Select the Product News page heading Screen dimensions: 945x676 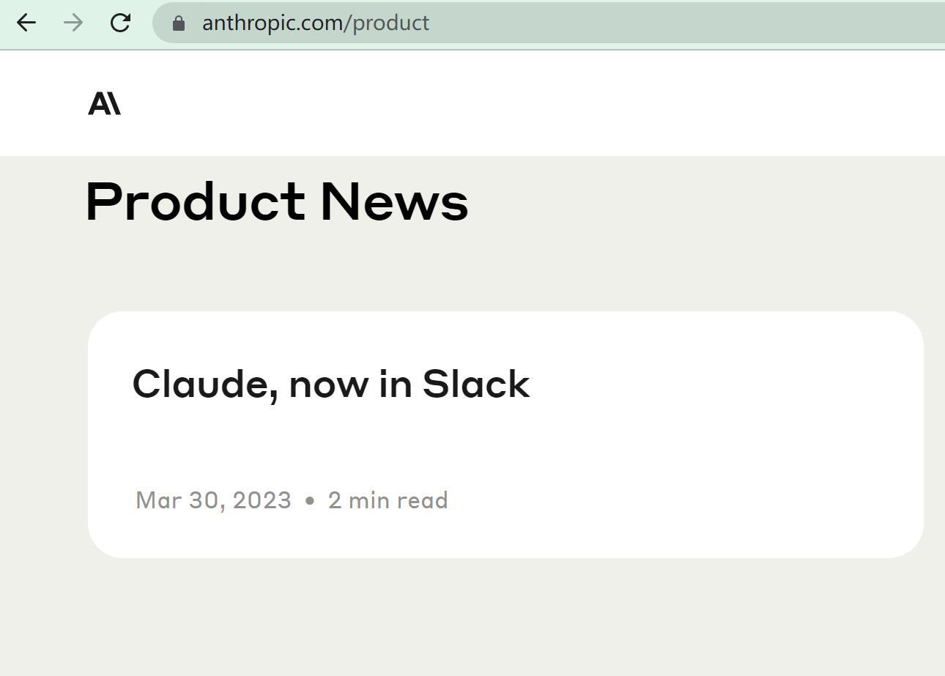[x=277, y=202]
